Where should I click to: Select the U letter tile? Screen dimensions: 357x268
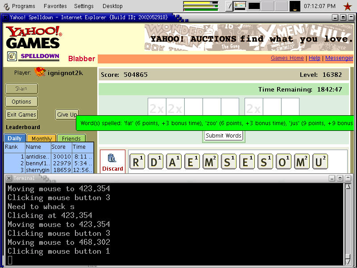click(320, 162)
